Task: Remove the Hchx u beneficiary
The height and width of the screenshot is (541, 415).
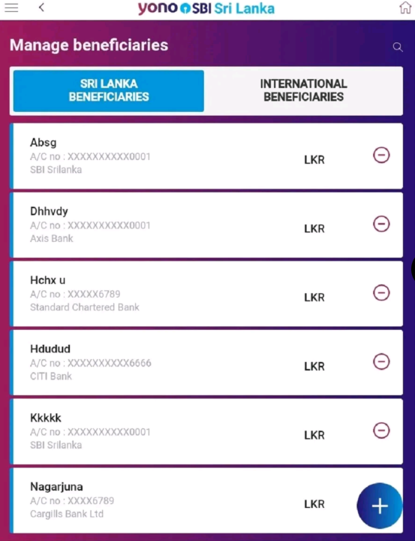Action: coord(381,293)
